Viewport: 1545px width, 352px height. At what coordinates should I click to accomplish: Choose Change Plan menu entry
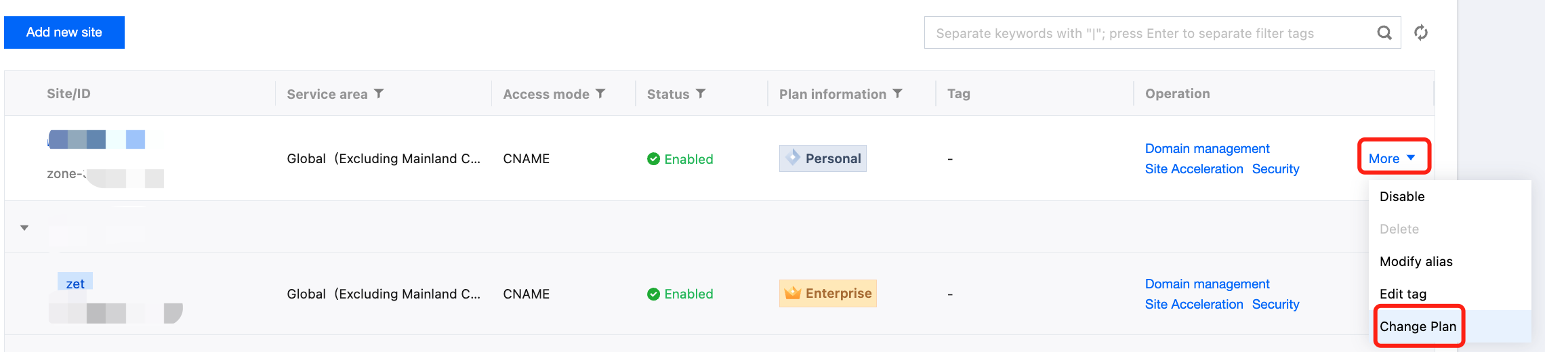(1418, 326)
